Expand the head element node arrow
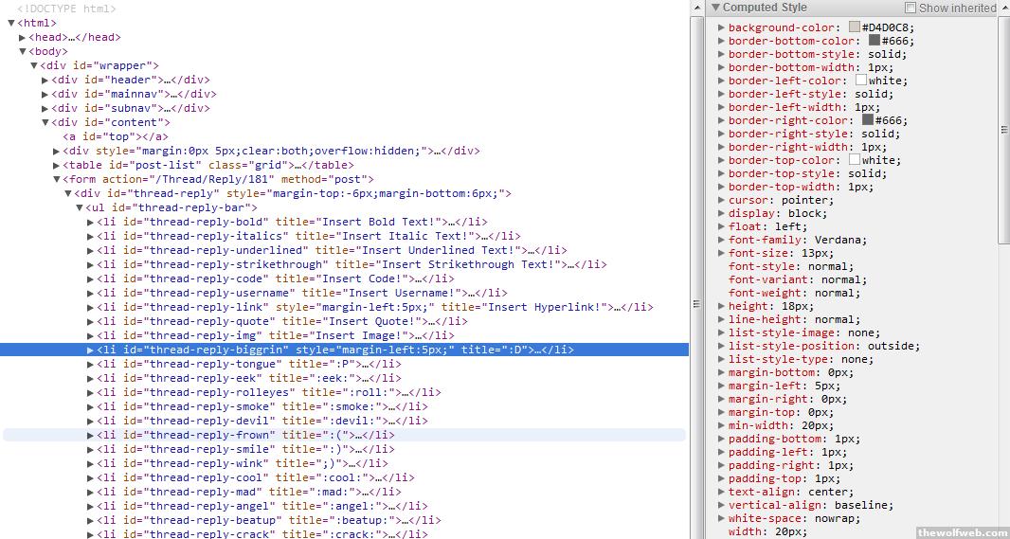Screen dimensions: 1010x539 (23, 38)
